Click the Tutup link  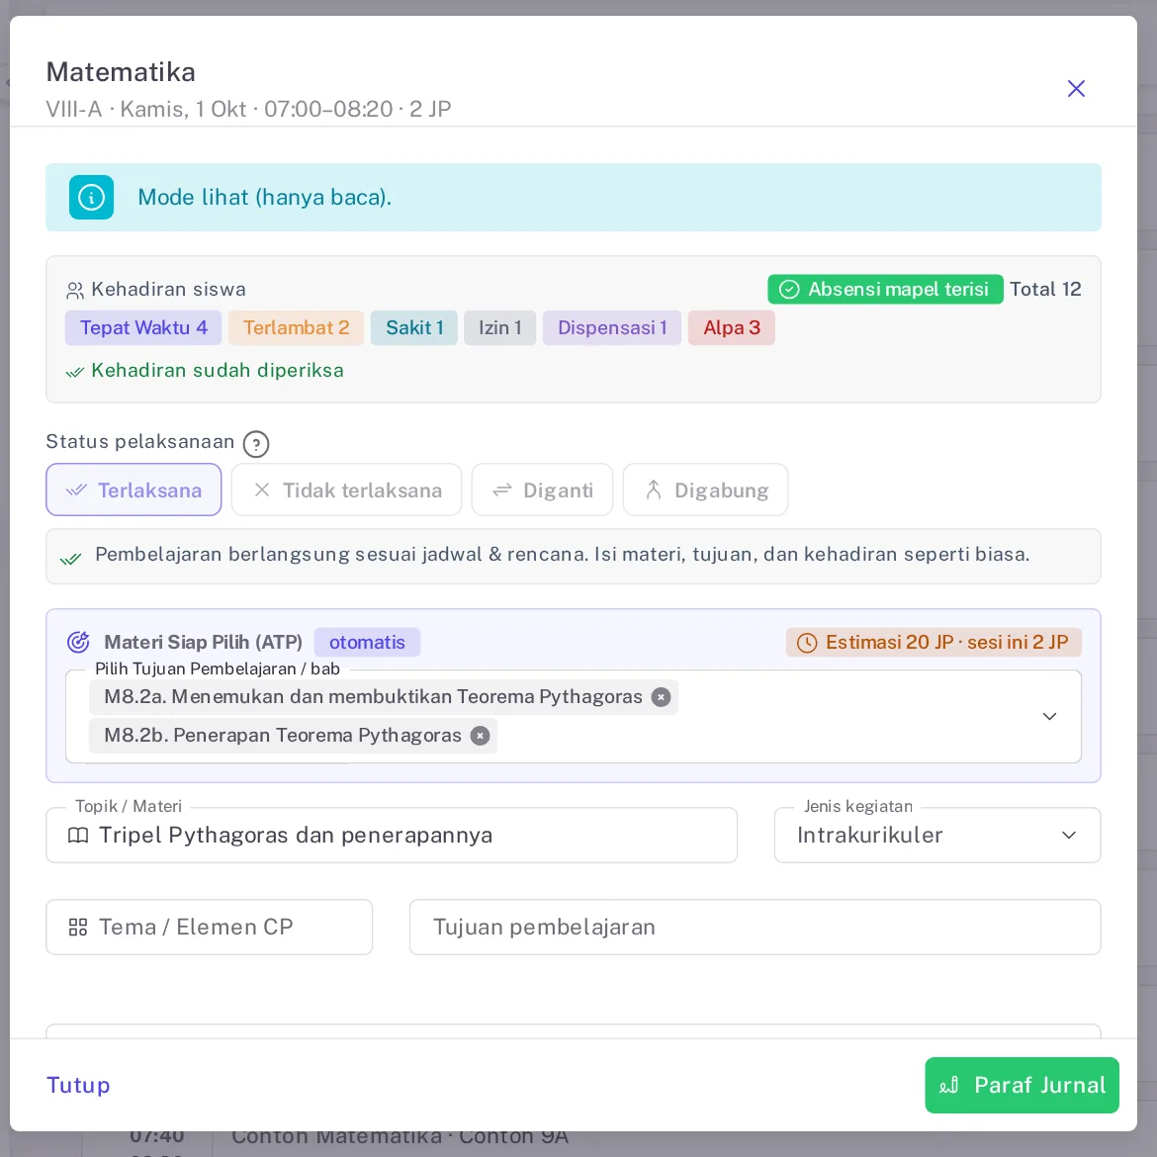coord(78,1086)
